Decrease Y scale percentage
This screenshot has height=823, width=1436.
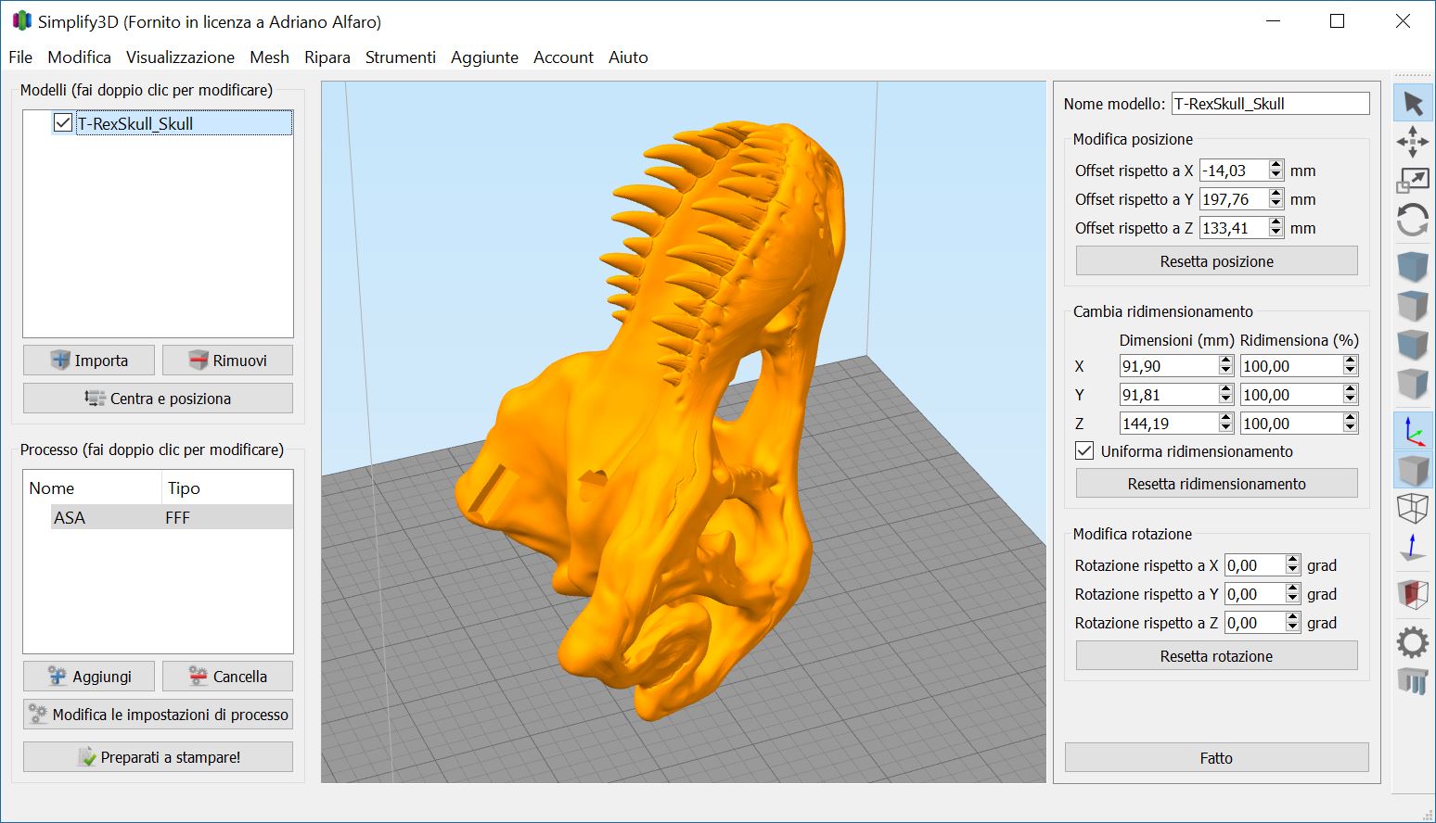tap(1351, 399)
